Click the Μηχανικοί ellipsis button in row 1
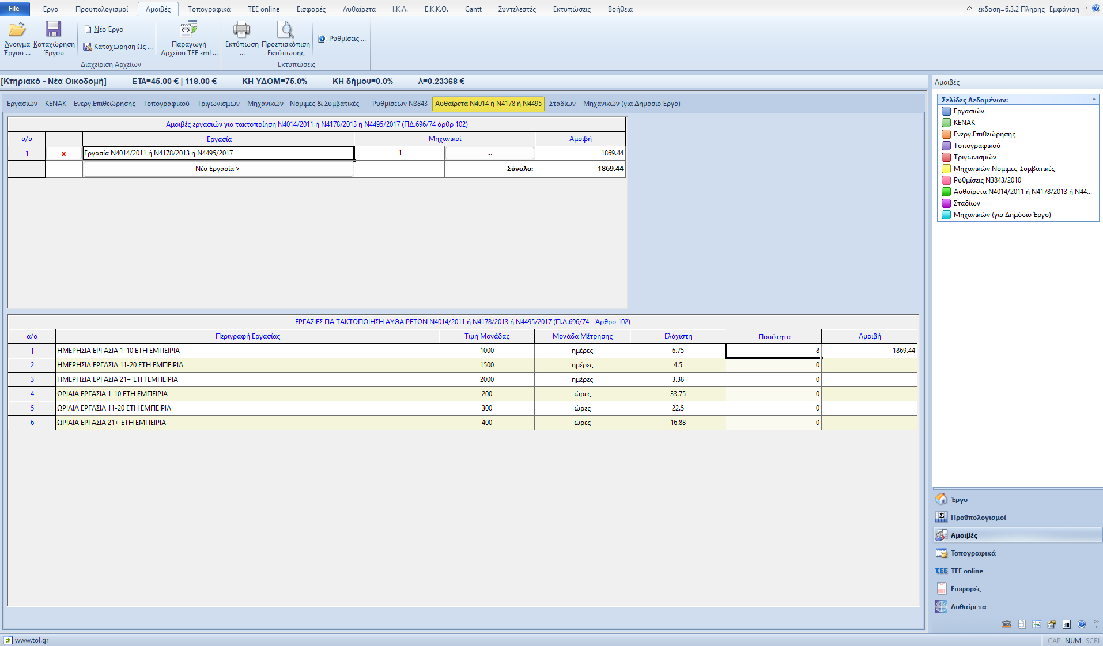1103x646 pixels. click(489, 154)
